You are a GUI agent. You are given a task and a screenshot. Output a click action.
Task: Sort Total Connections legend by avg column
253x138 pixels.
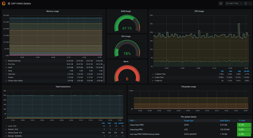tap(115, 123)
